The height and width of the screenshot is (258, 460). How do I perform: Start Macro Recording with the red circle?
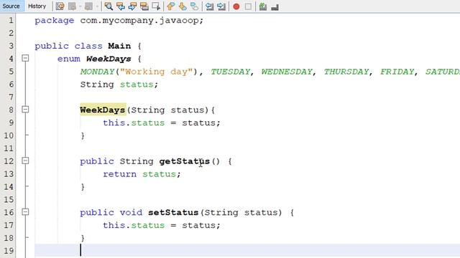pos(236,6)
